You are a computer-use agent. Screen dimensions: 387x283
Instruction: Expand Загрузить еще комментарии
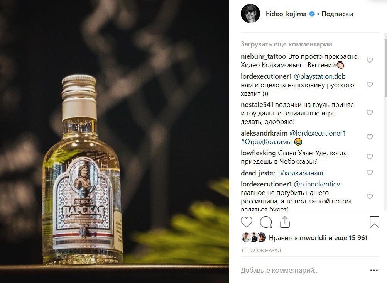[x=286, y=44]
